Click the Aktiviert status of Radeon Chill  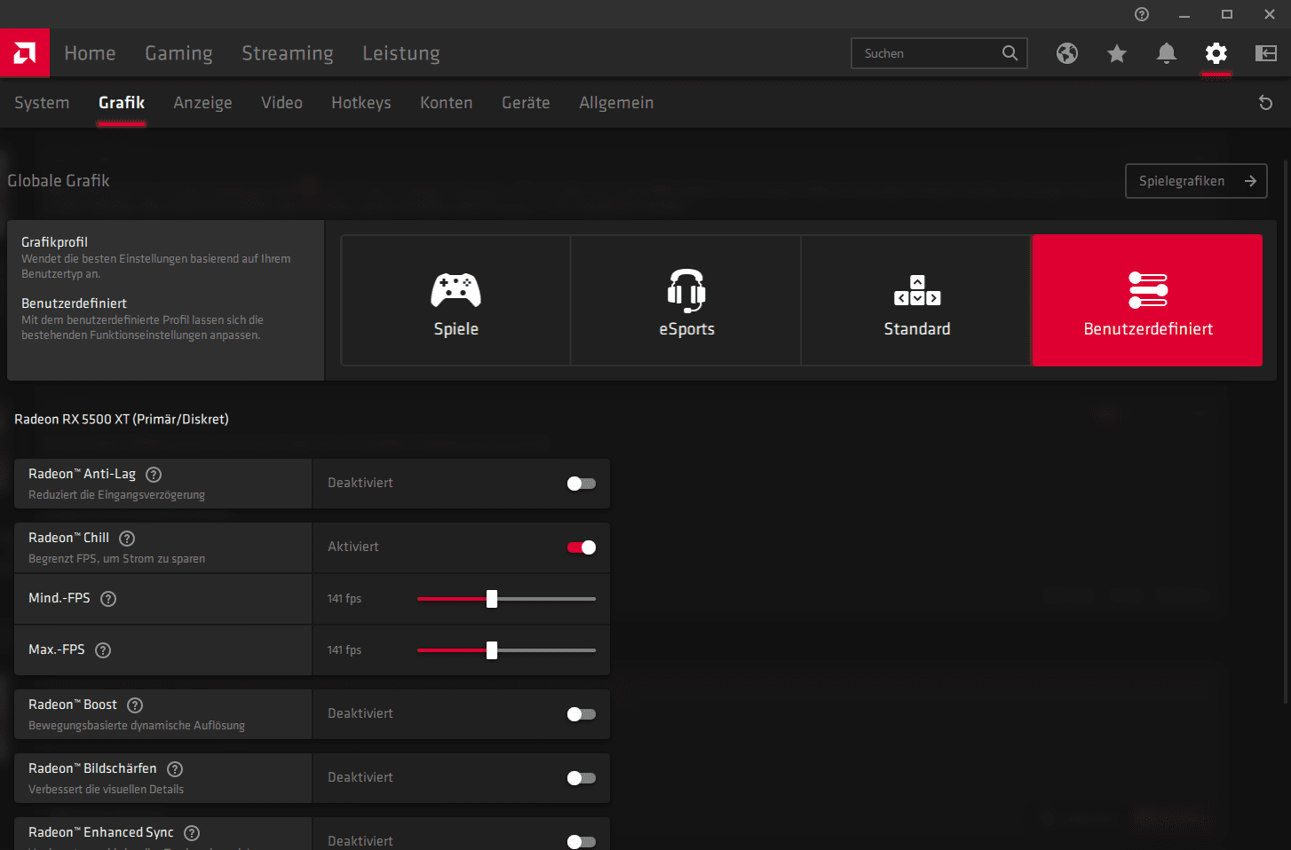pos(353,547)
